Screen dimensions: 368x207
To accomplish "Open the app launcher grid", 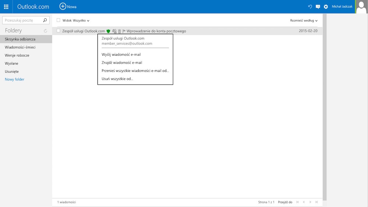I will tap(6, 7).
